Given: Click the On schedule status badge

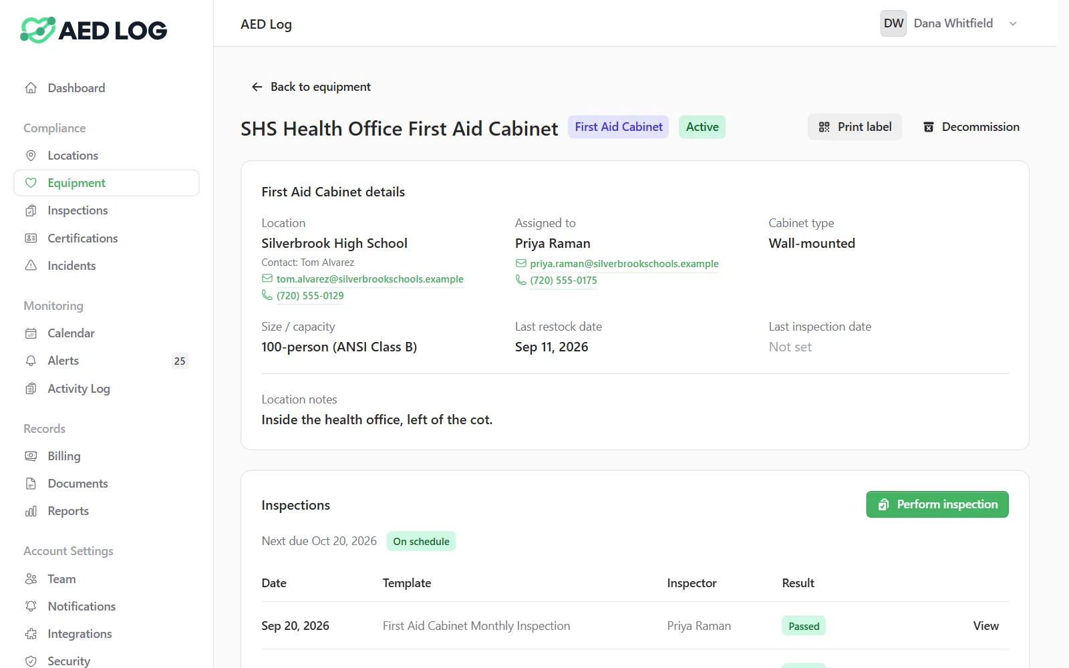Looking at the screenshot, I should [421, 541].
